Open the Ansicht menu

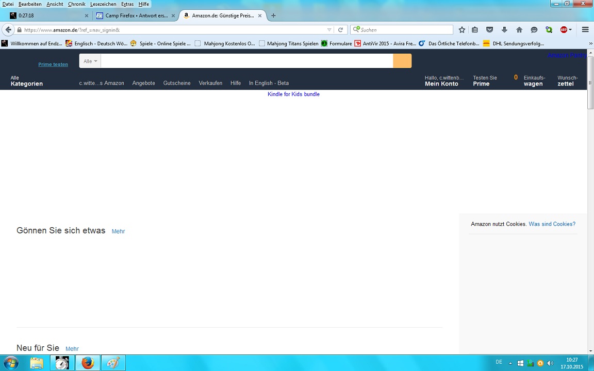click(55, 4)
